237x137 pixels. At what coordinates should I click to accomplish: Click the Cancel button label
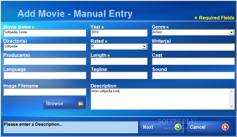coord(197,127)
